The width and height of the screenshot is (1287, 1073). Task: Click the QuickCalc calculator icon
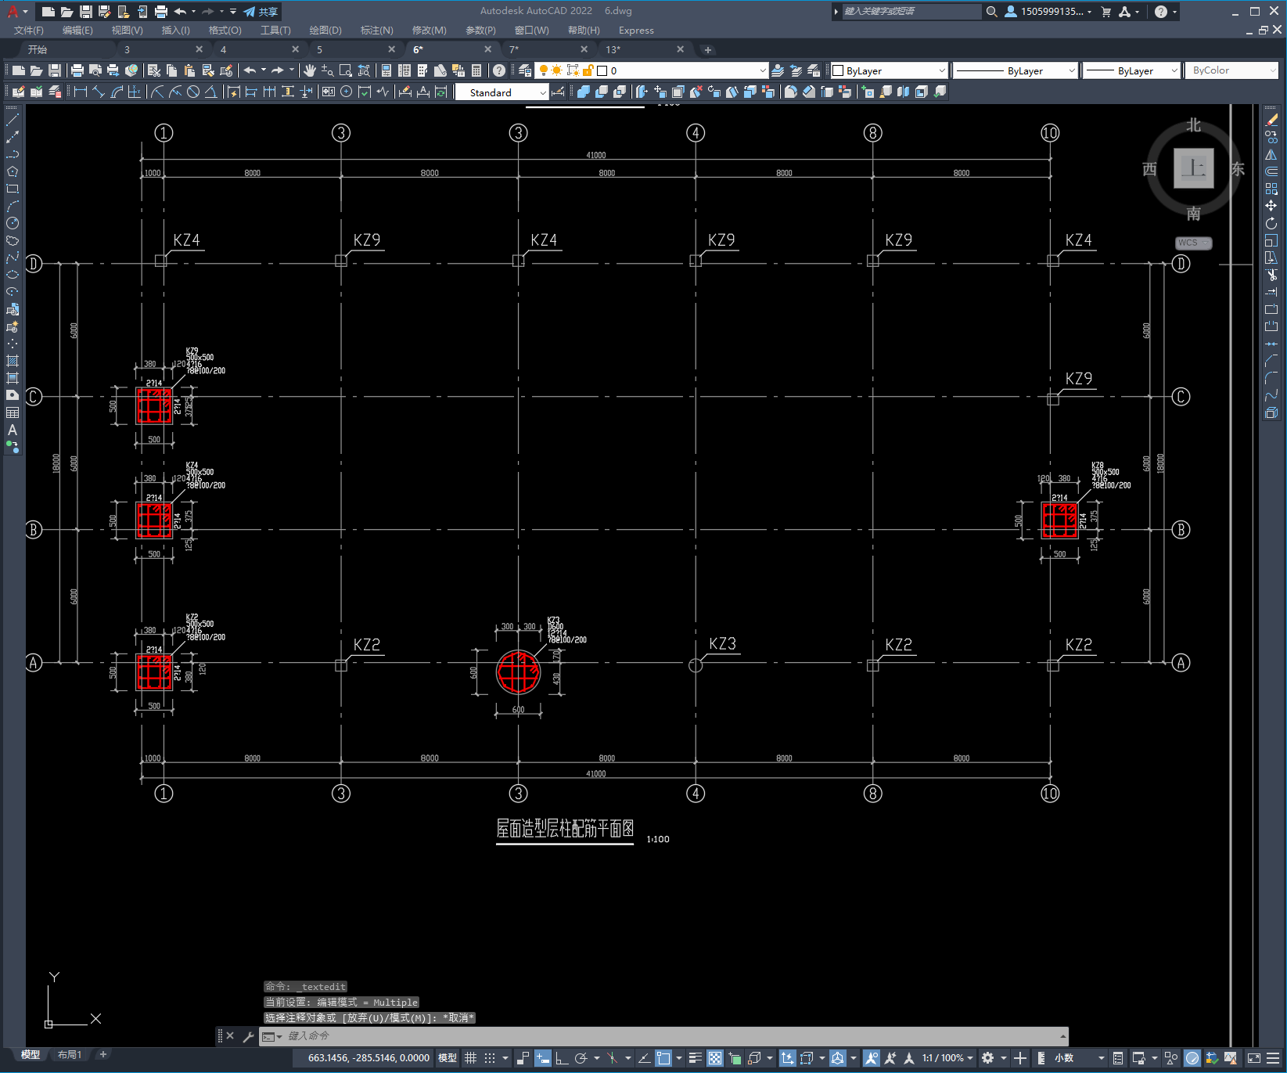click(477, 70)
